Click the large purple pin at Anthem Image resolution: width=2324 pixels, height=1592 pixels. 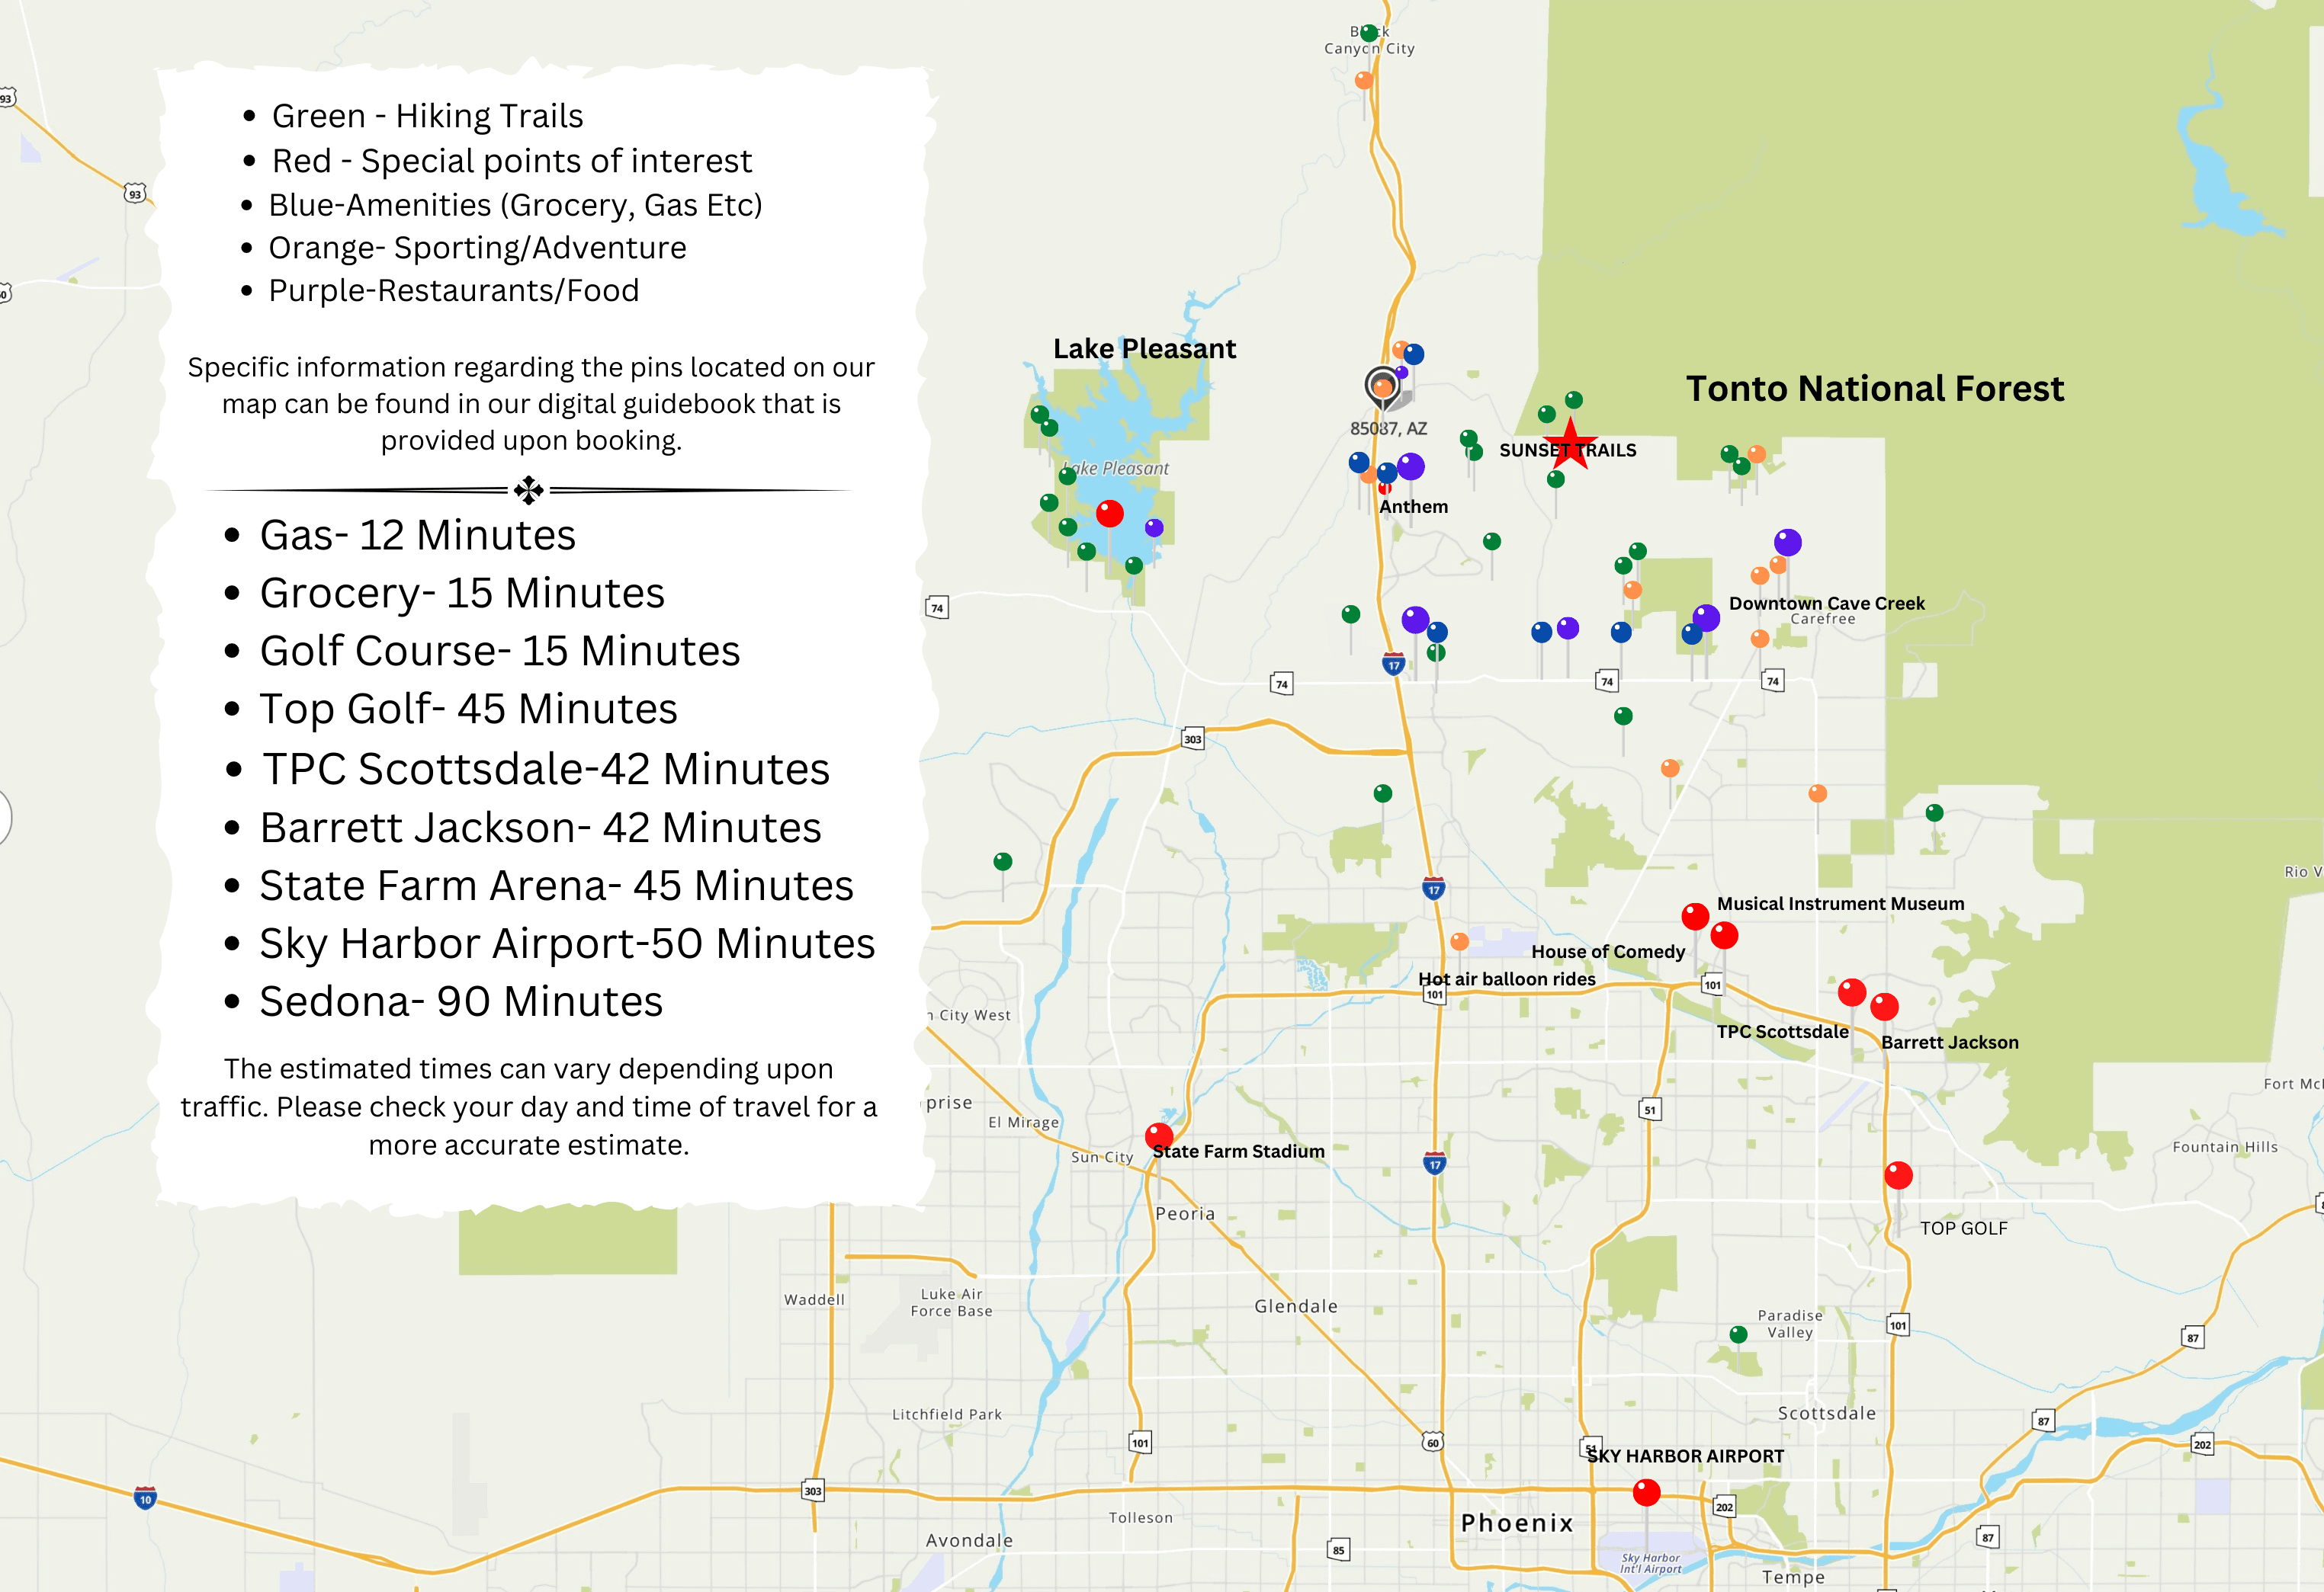1411,466
